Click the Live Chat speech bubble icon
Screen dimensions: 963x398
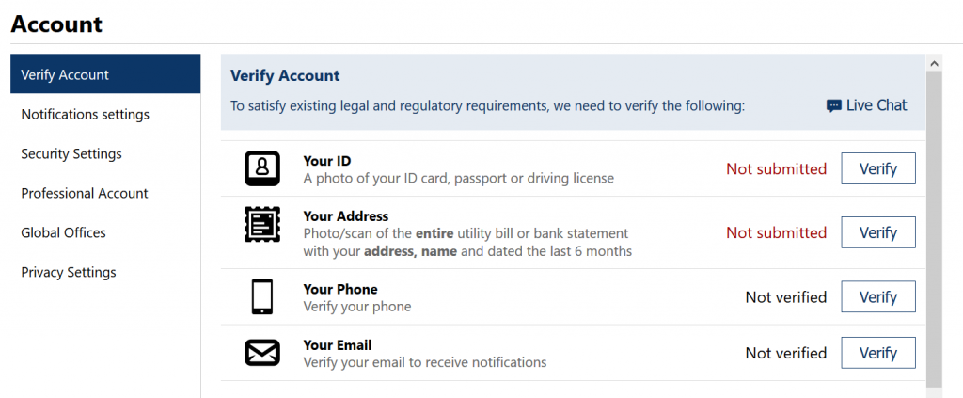pos(833,106)
